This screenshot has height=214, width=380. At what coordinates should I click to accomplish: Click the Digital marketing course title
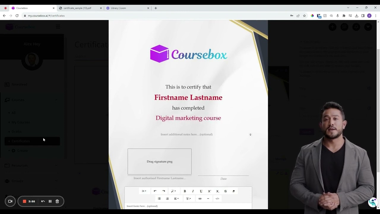pyautogui.click(x=188, y=118)
